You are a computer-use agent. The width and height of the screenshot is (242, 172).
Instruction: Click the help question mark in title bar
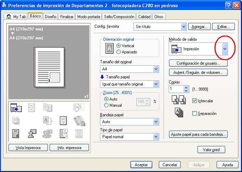click(x=229, y=5)
